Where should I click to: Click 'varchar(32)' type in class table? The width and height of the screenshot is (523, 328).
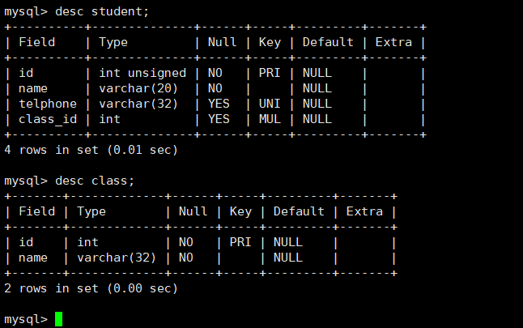coord(117,258)
